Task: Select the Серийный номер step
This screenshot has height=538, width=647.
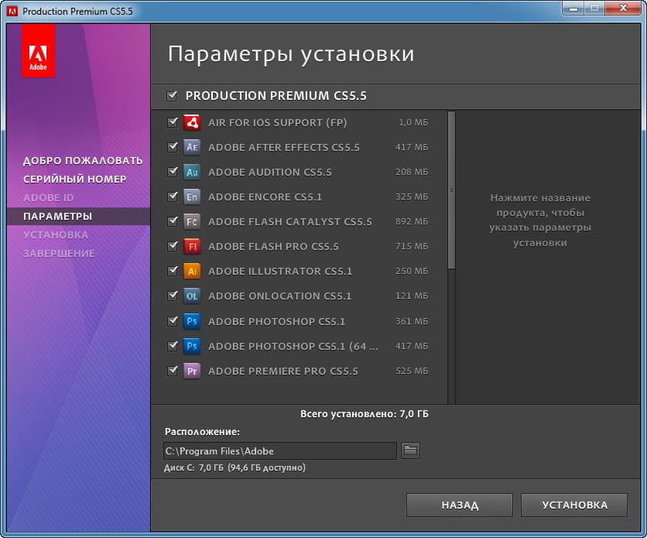Action: (x=75, y=179)
